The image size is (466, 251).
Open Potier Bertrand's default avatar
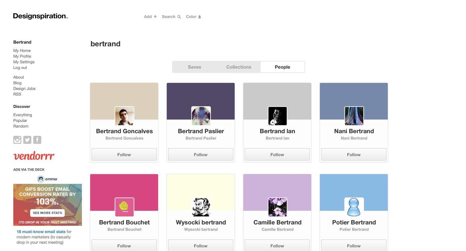(354, 207)
